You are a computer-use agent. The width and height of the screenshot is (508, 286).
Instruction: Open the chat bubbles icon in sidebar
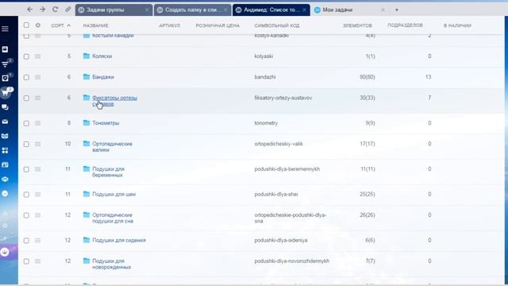coord(5,107)
